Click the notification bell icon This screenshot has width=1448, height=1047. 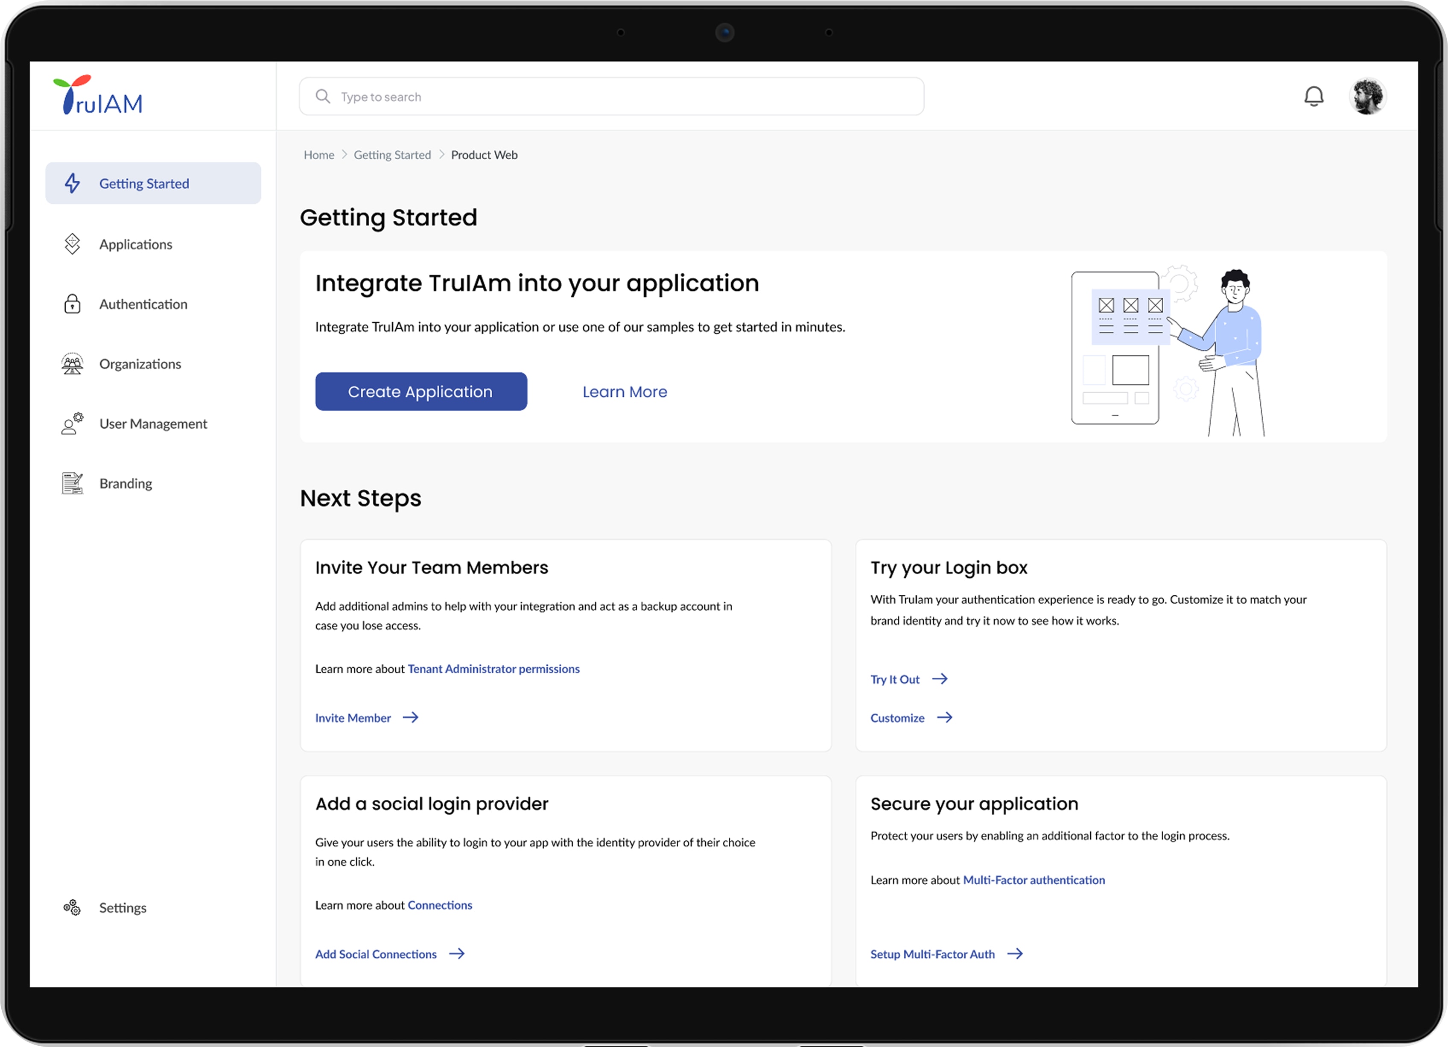point(1313,97)
